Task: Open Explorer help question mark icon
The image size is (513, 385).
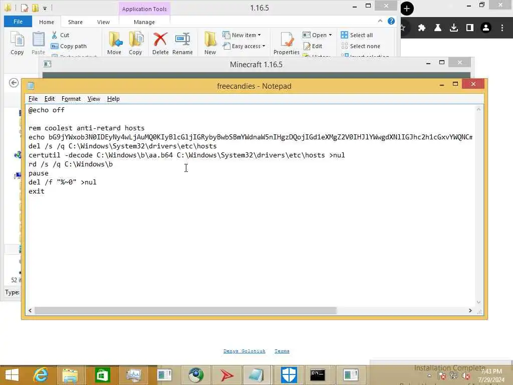Action: click(391, 21)
